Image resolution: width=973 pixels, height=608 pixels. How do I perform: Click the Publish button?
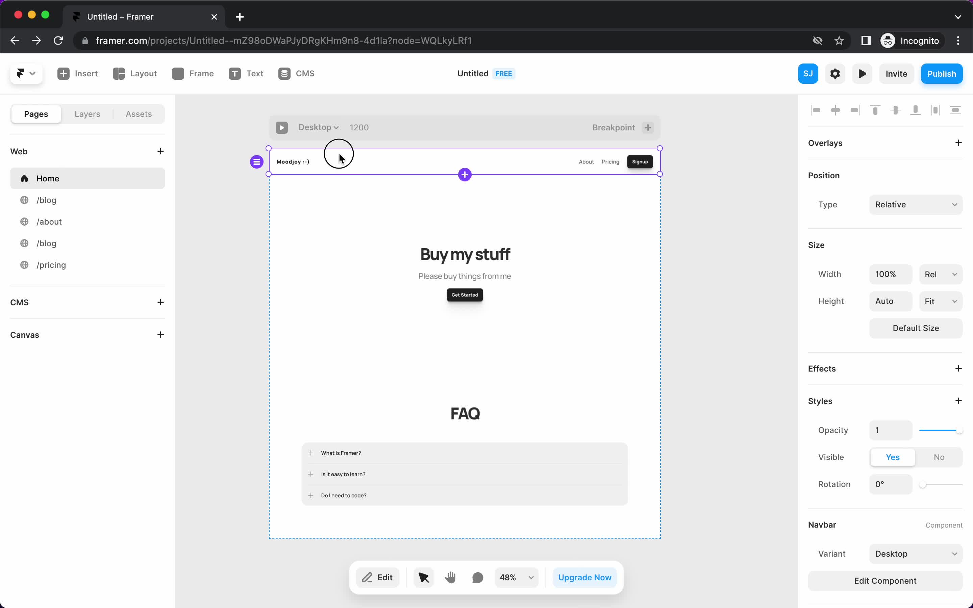point(942,74)
